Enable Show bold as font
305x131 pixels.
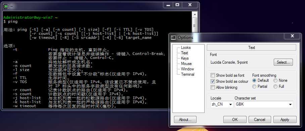pos(213,75)
